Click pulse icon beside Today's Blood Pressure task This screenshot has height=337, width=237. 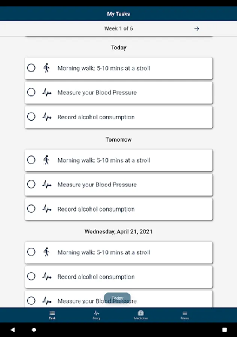[x=46, y=92]
